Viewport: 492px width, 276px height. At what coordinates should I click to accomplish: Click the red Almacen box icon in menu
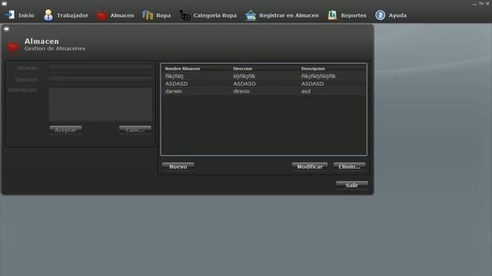(x=101, y=15)
